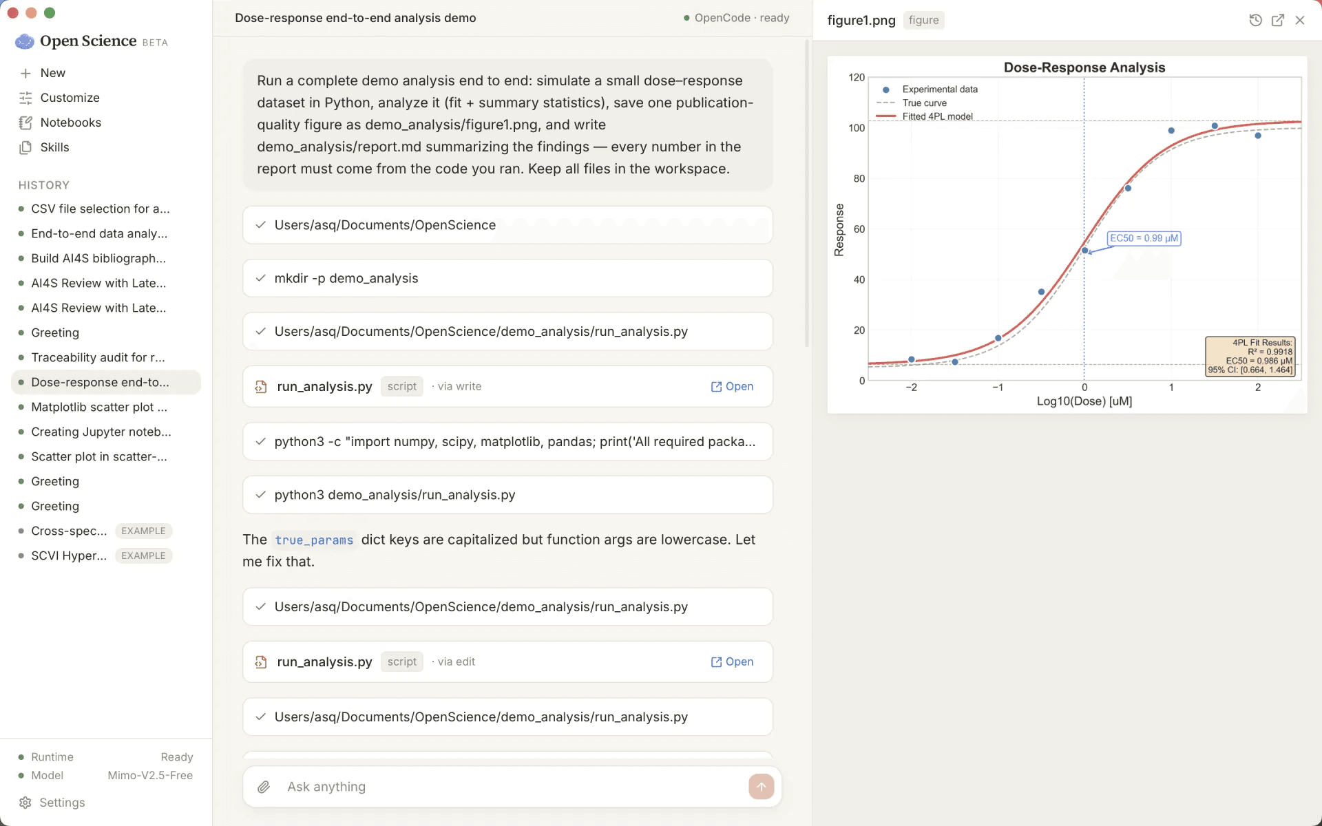The image size is (1322, 826).
Task: Click checkmark on mkdir -p demo_analysis step
Action: coord(261,278)
